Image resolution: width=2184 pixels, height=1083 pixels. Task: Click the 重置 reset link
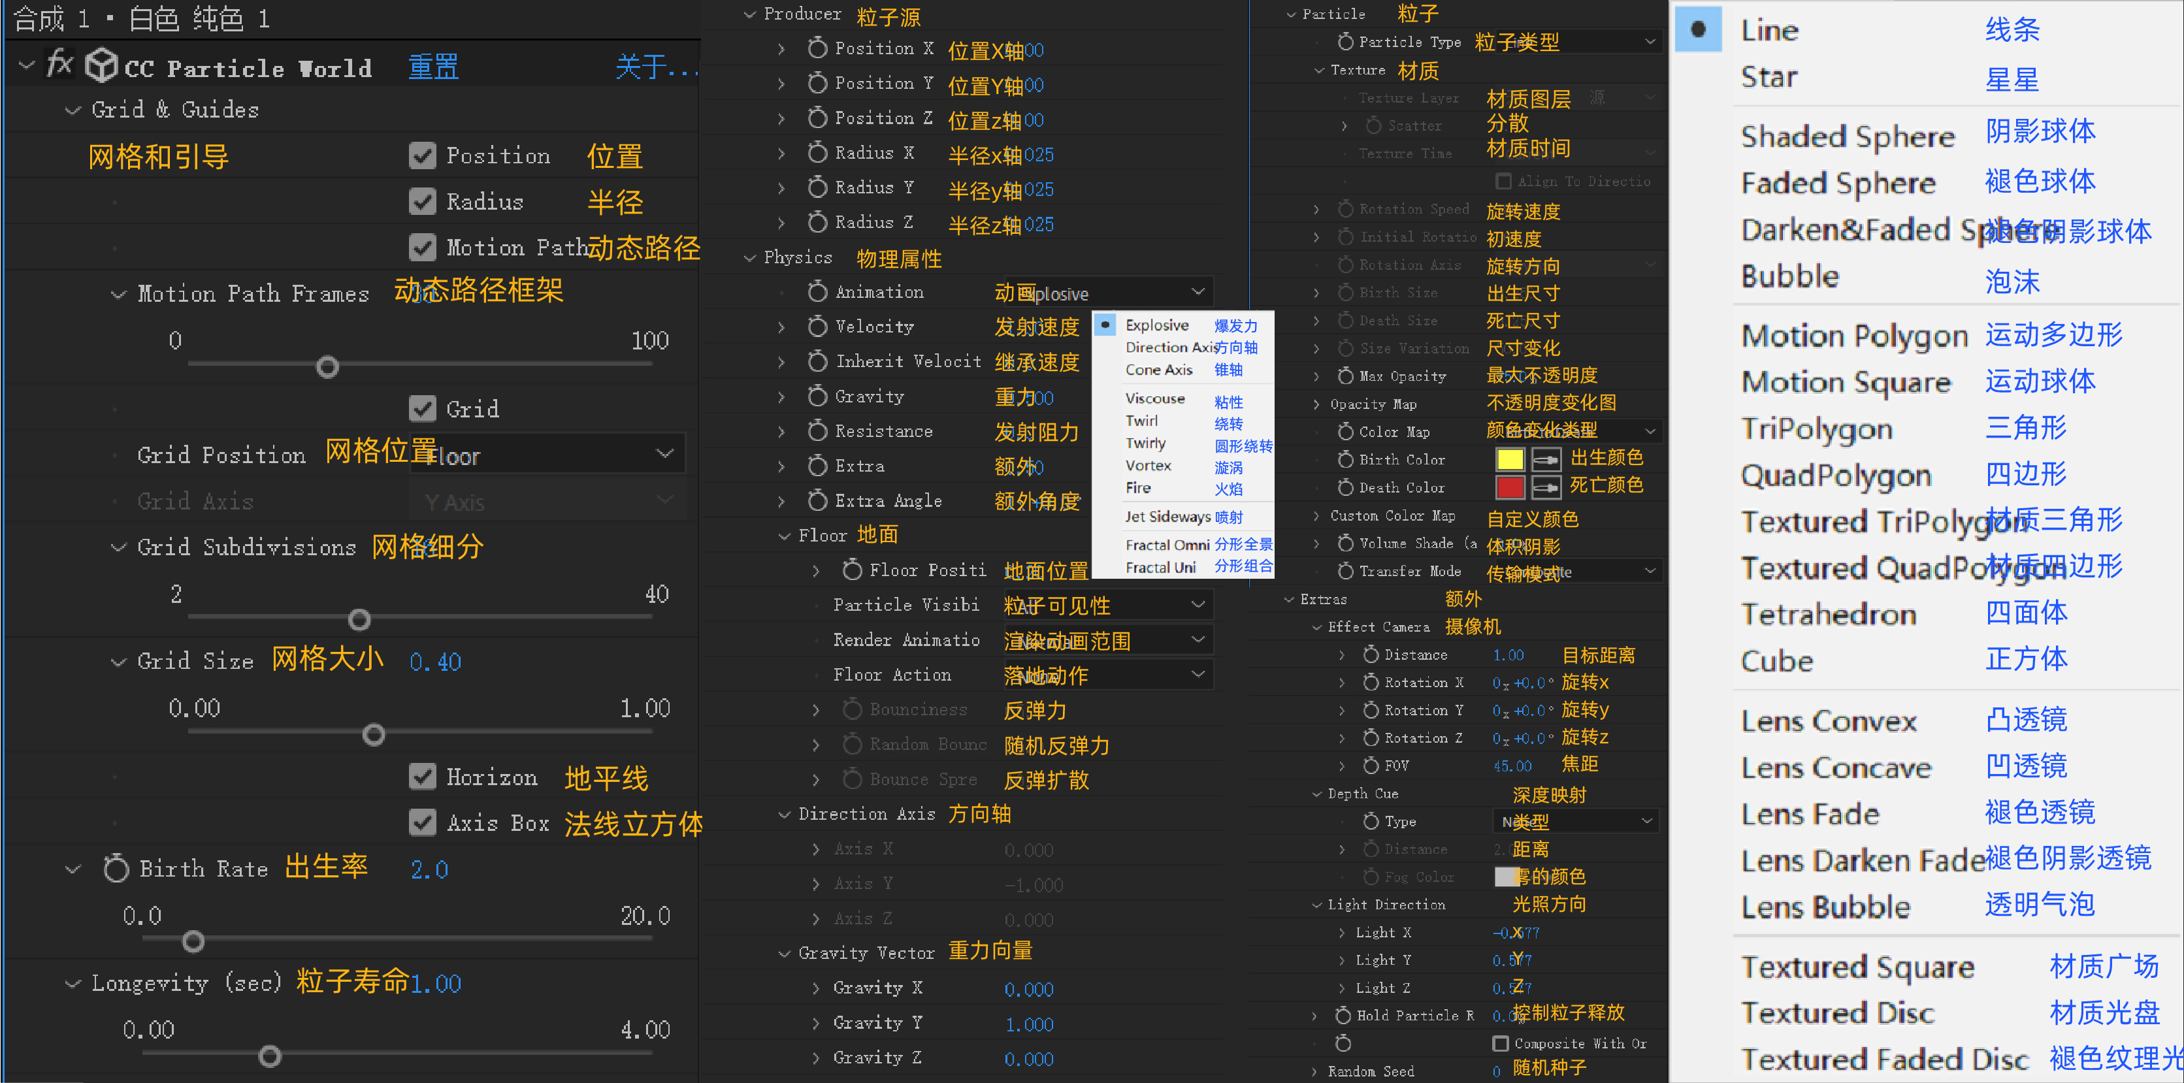coord(433,67)
